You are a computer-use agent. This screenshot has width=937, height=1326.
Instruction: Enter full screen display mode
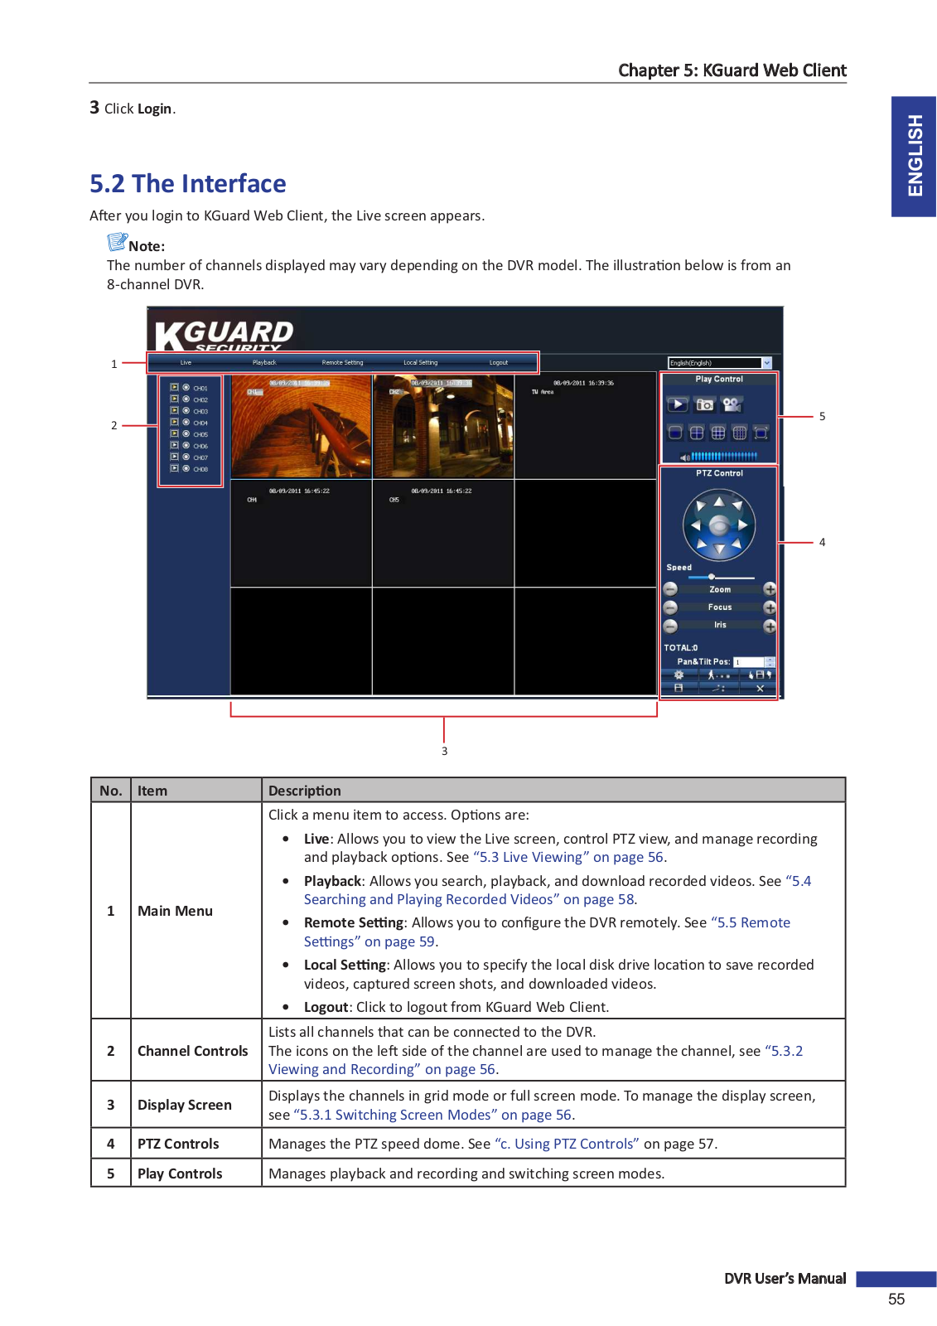761,433
